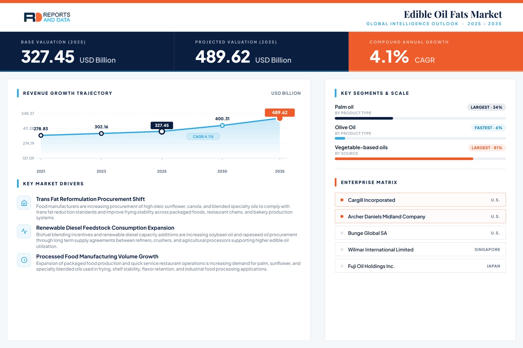Click the orange dot beside Archer Daniels Midland
This screenshot has height=348, width=523.
(x=342, y=217)
